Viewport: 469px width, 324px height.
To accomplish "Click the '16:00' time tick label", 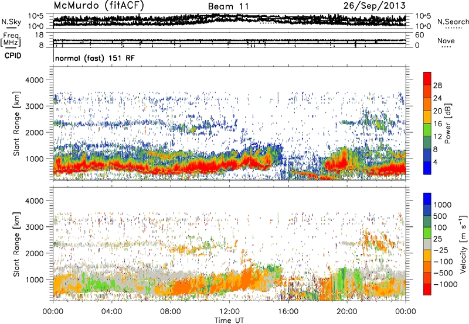I will point(288,312).
